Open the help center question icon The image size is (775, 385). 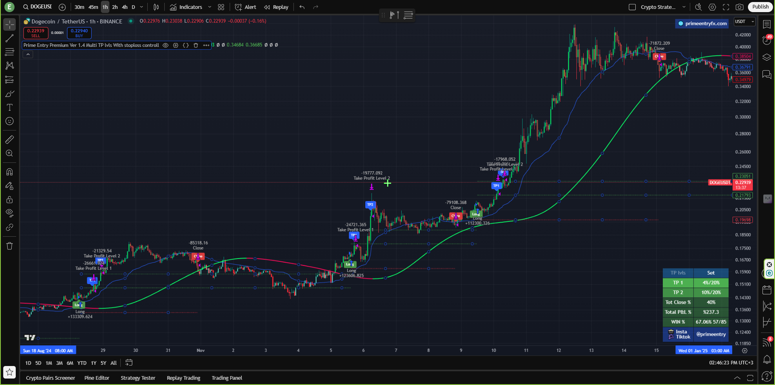(x=767, y=377)
